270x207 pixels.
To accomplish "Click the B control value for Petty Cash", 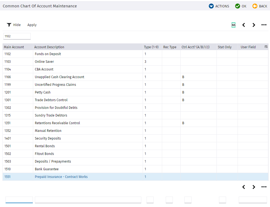I will [x=183, y=92].
